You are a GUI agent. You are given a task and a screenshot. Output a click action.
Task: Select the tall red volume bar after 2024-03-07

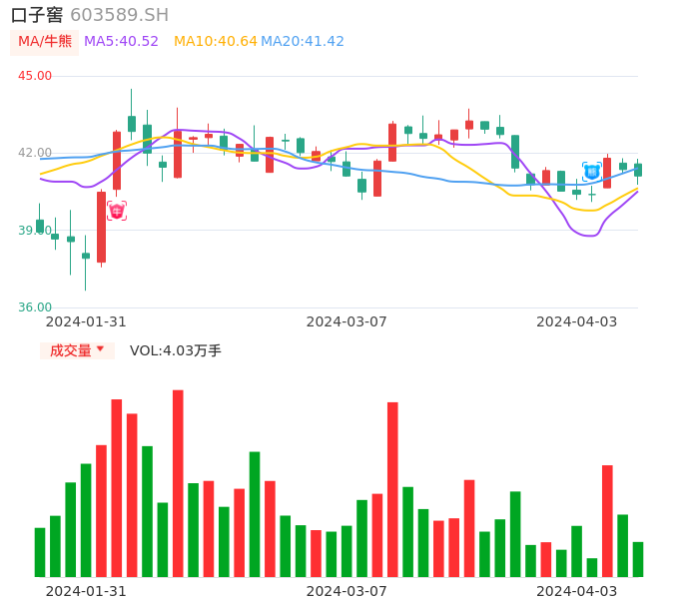click(392, 489)
